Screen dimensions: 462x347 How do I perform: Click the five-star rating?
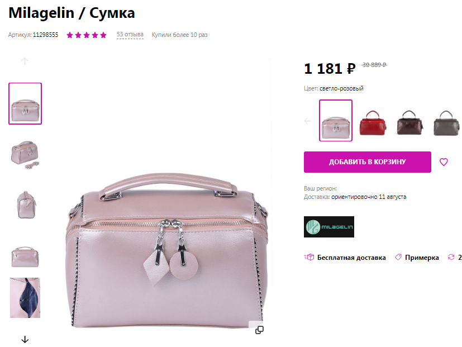click(87, 35)
